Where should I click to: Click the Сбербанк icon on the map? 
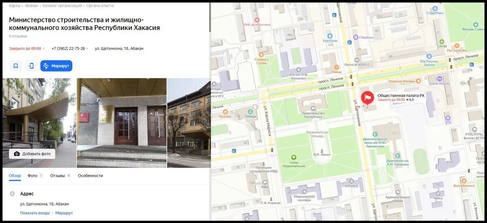(356, 37)
